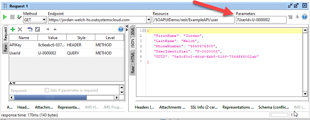The width and height of the screenshot is (310, 120).
Task: Open the Method GET dropdown
Action: tap(35, 20)
